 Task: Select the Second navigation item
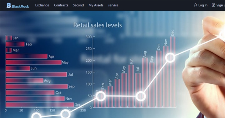(x=78, y=5)
